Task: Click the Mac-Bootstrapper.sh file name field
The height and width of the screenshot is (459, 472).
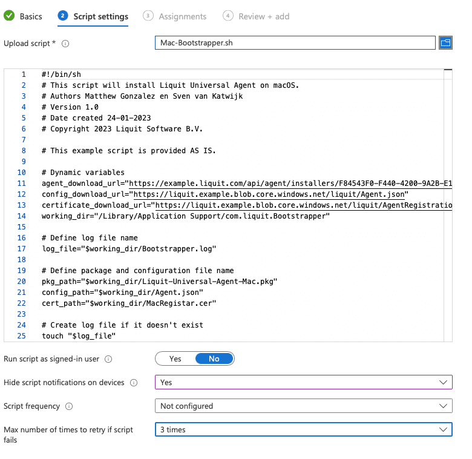Action: click(x=295, y=43)
